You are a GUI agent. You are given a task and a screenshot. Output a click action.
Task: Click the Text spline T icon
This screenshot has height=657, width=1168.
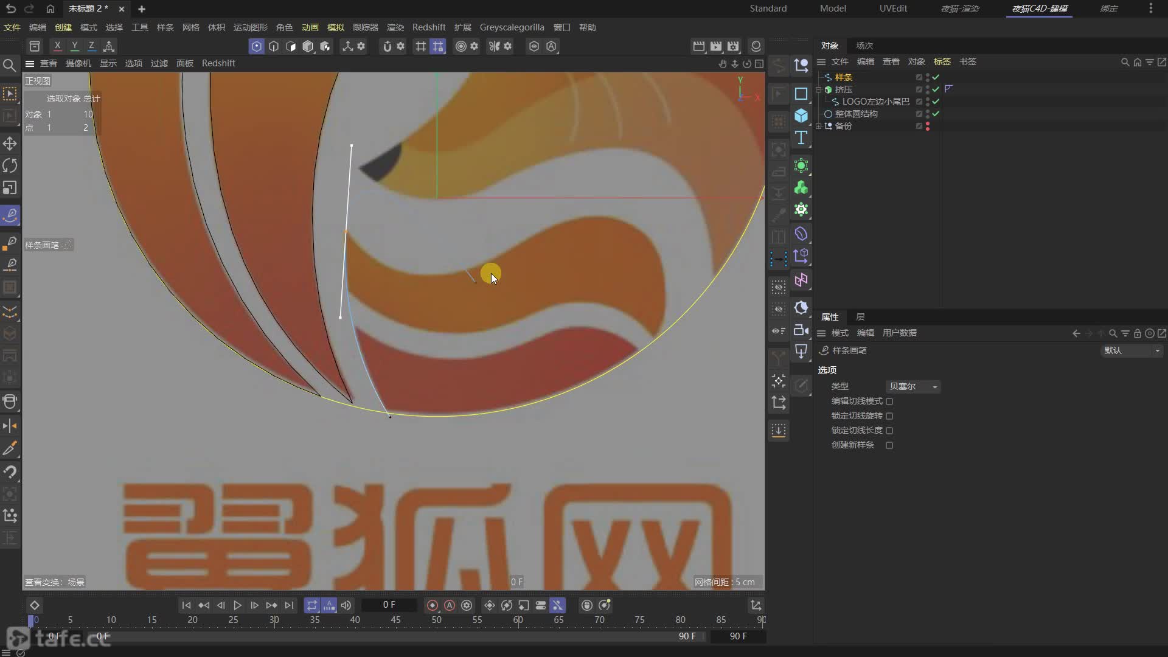(801, 137)
